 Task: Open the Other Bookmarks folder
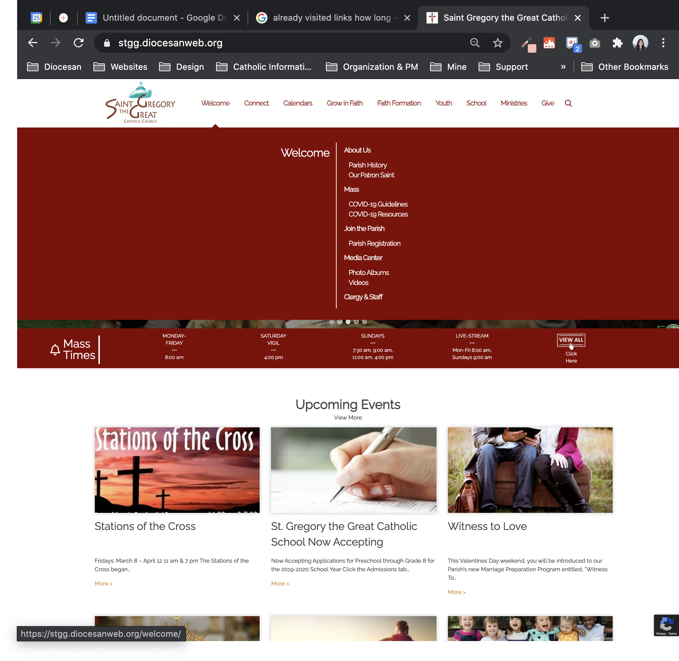pos(625,67)
